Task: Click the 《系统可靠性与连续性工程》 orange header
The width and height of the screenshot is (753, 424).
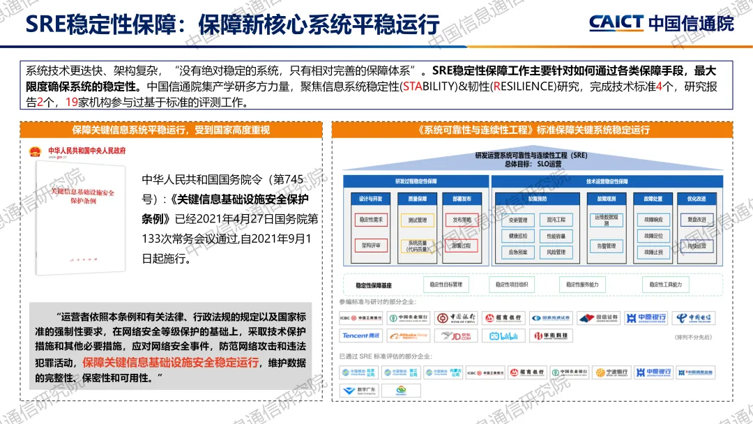Action: pos(532,130)
